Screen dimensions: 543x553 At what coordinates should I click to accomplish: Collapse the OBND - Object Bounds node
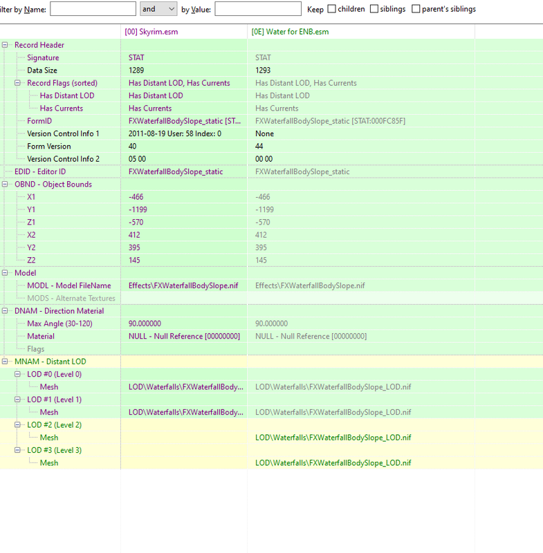pos(5,184)
